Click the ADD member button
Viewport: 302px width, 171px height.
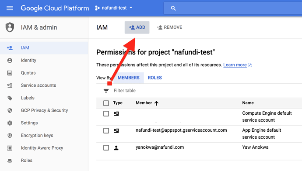pos(137,27)
